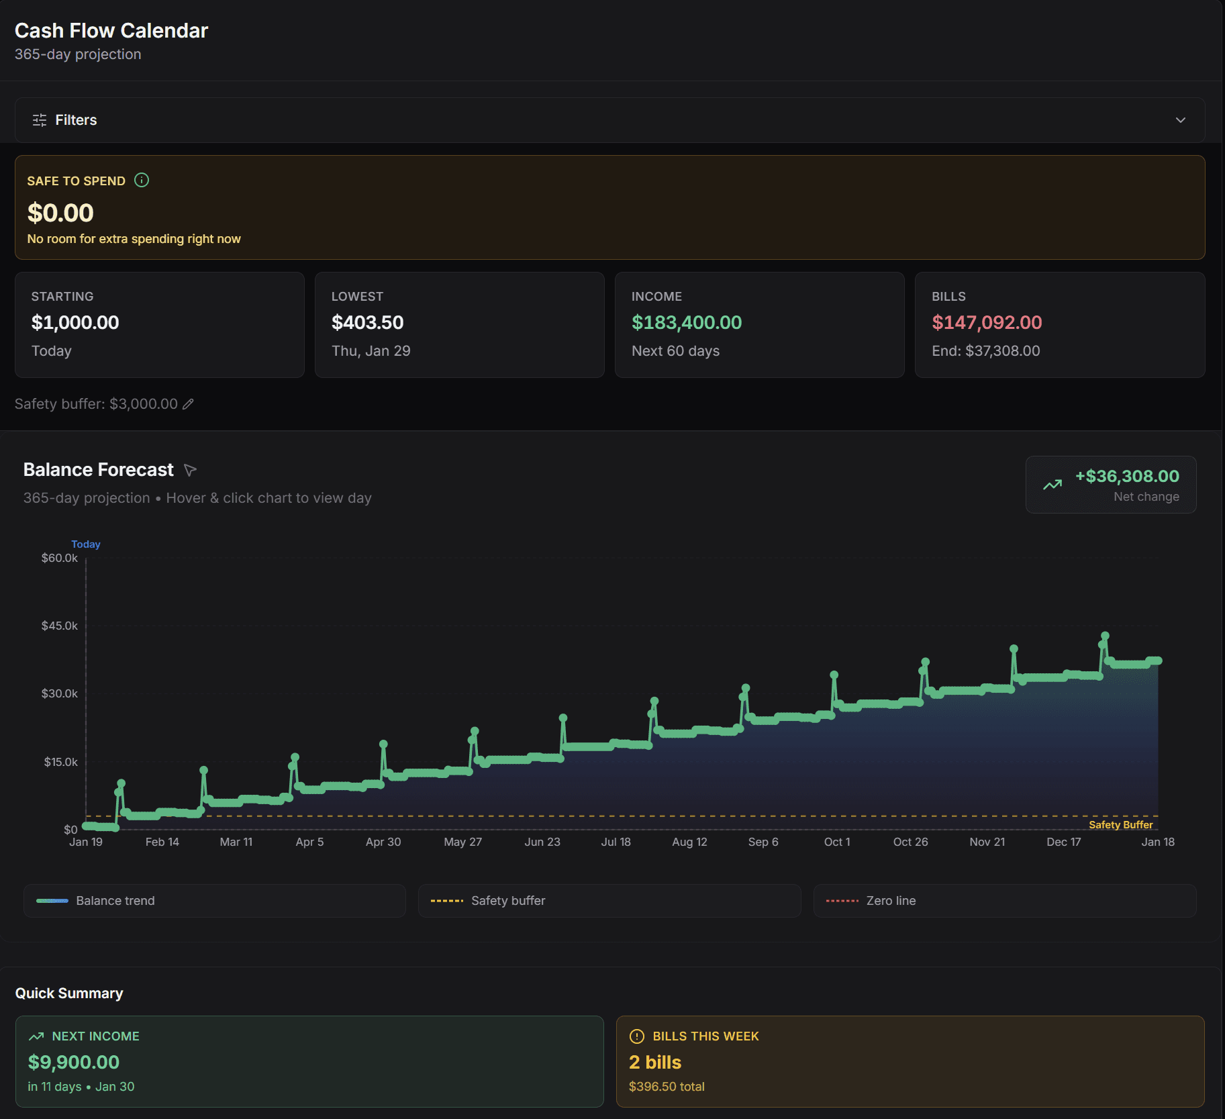
Task: Select the Starting balance card
Action: click(x=159, y=324)
